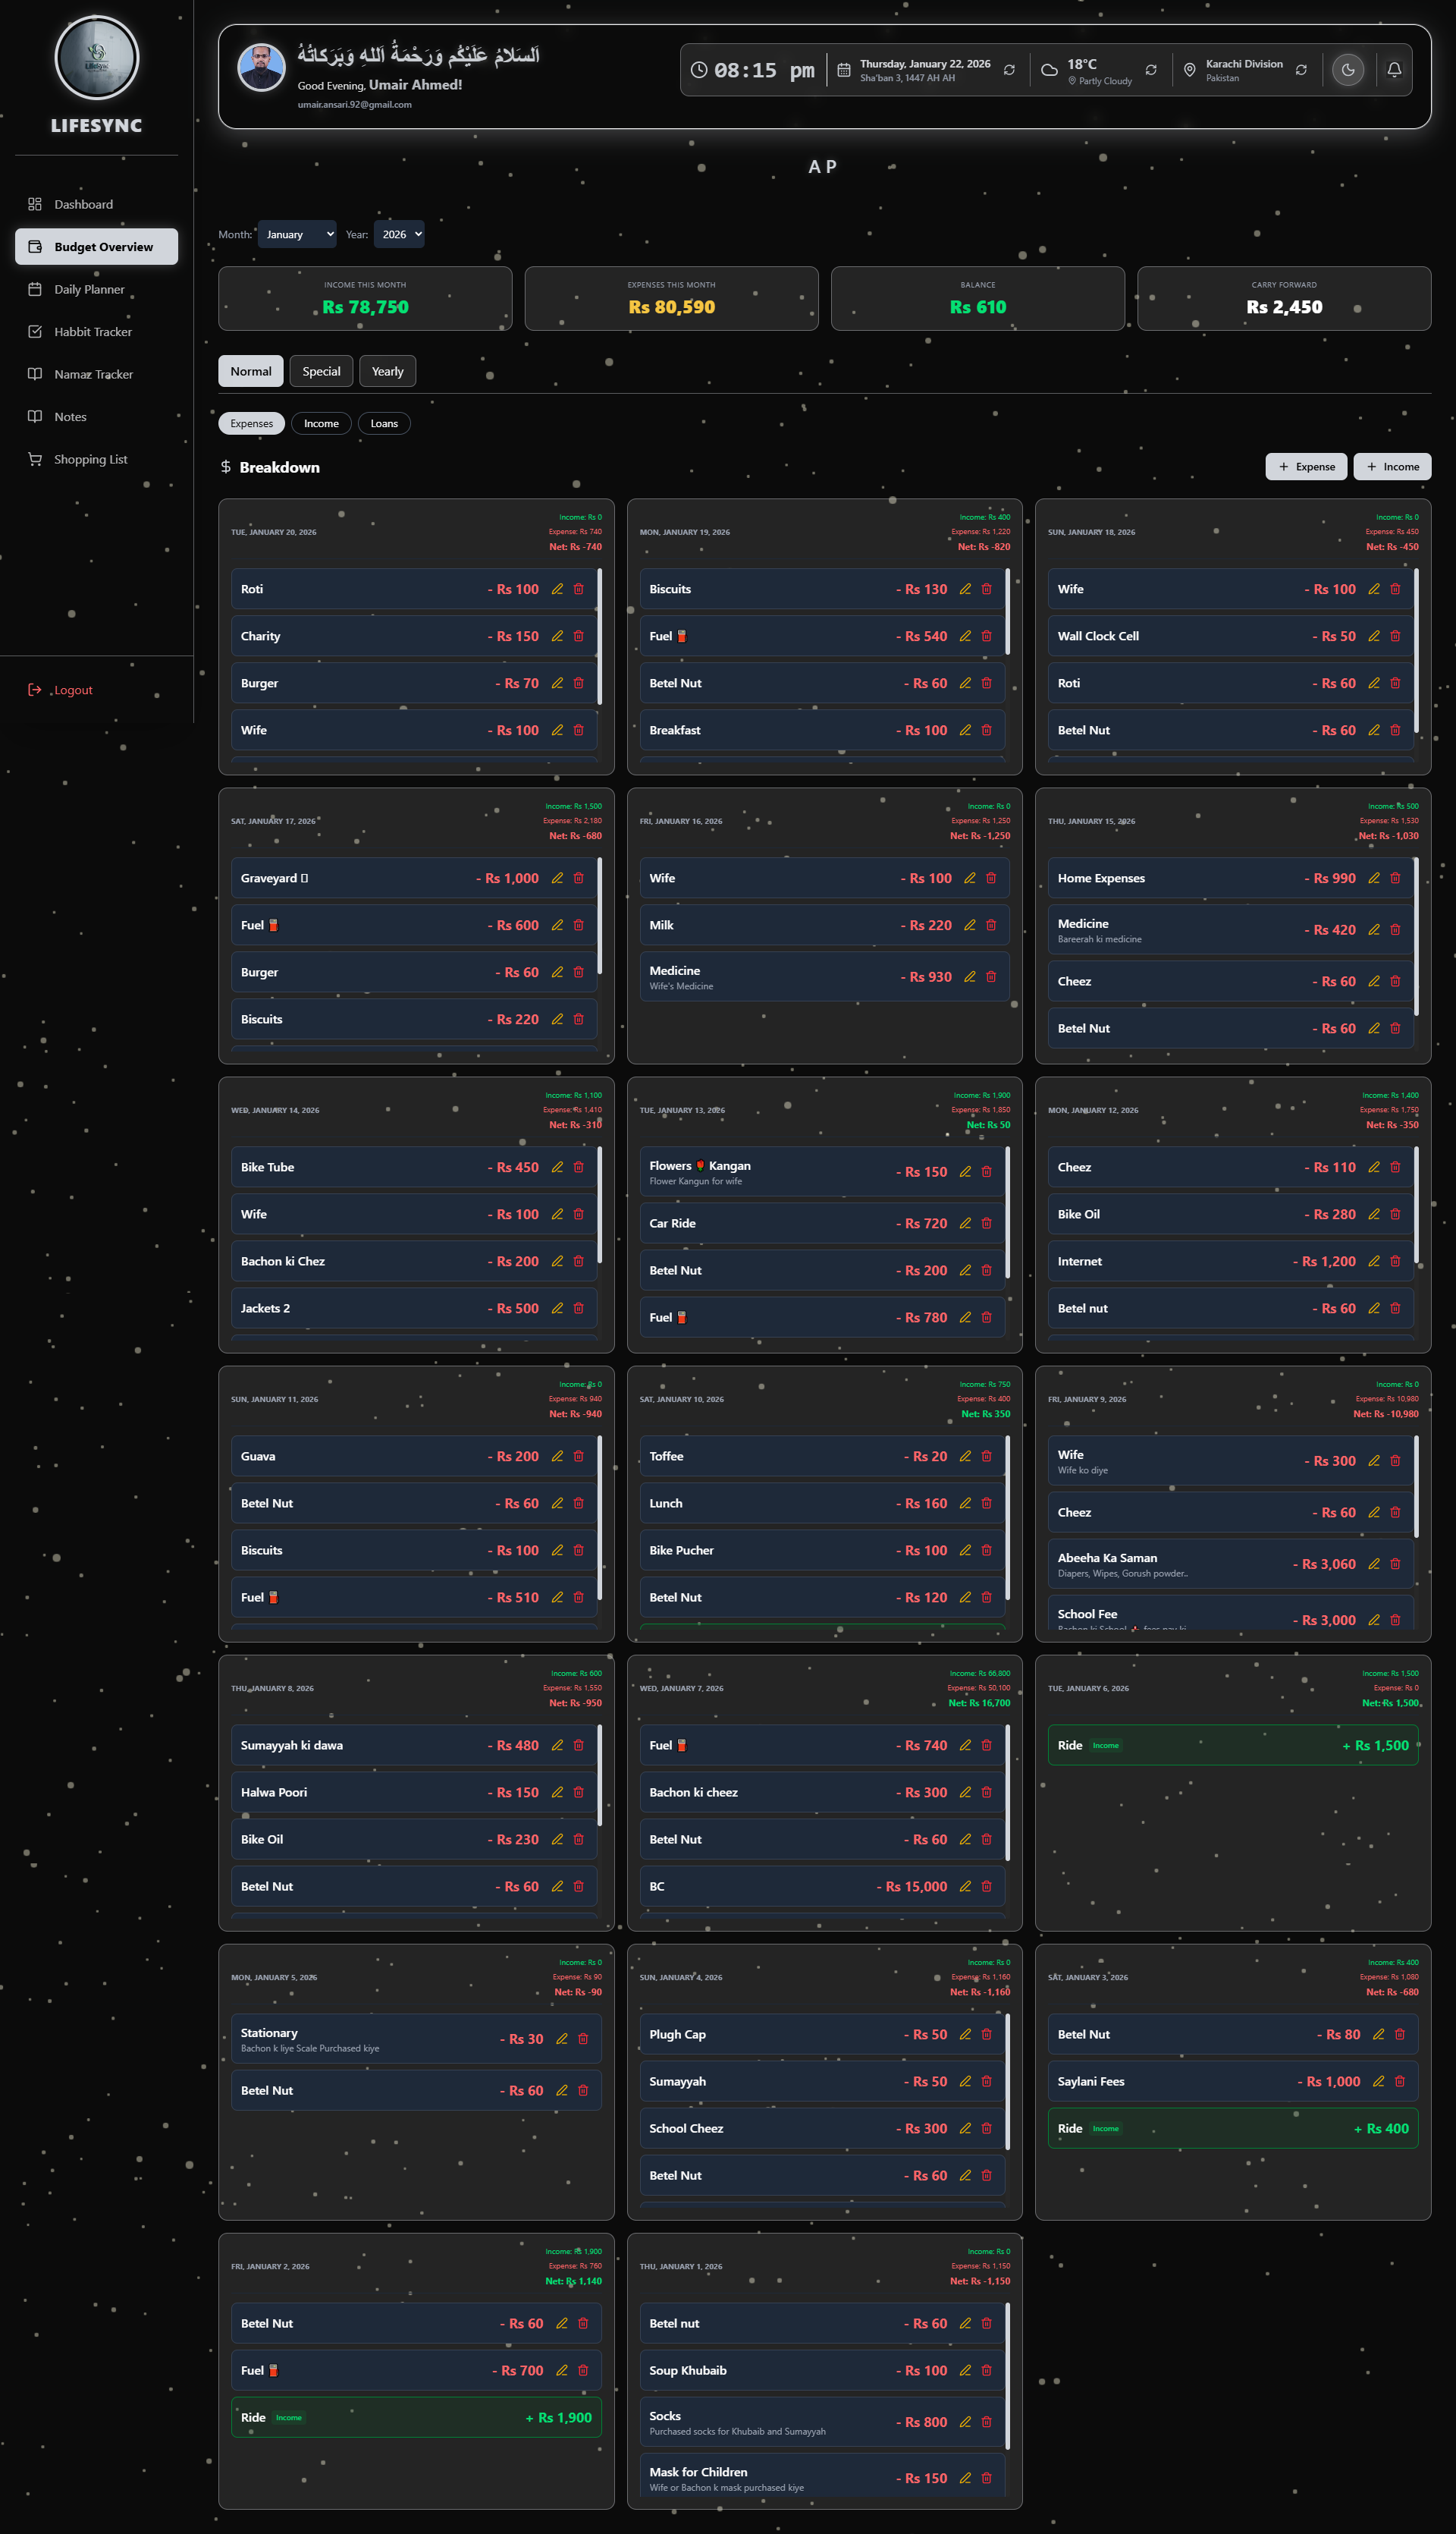Edit the Graveyard expense entry

click(557, 879)
